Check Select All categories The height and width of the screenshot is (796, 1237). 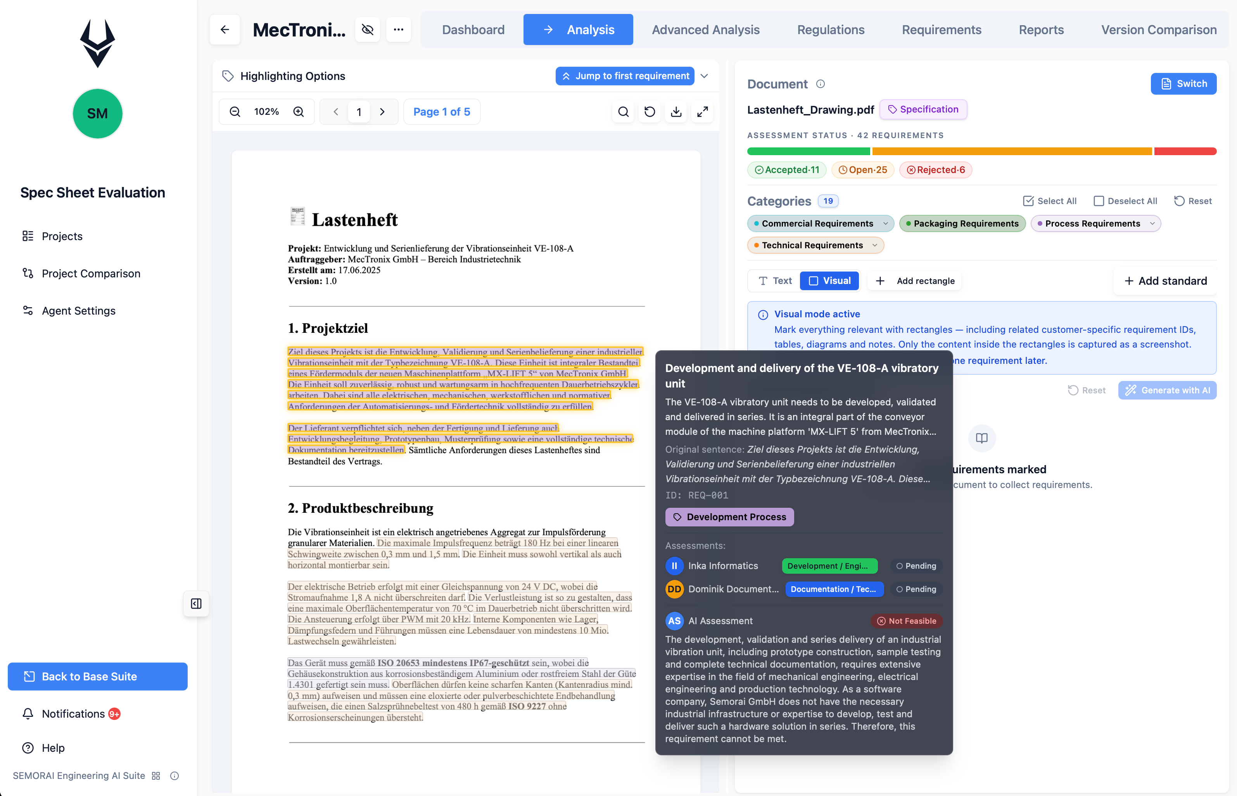[x=1050, y=201]
